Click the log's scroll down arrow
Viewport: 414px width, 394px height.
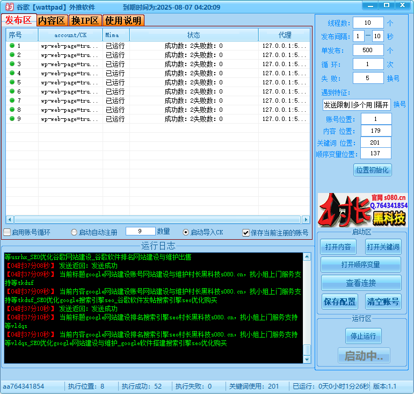(x=307, y=359)
